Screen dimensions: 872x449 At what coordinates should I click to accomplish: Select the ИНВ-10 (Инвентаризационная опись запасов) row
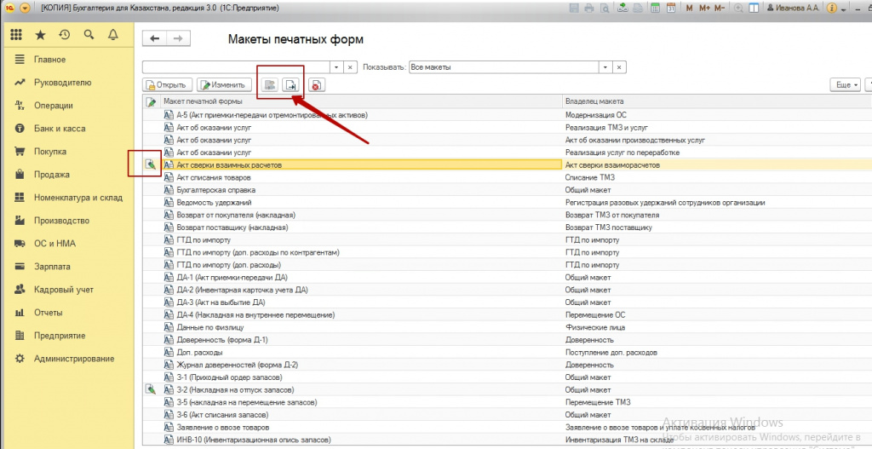point(508,440)
